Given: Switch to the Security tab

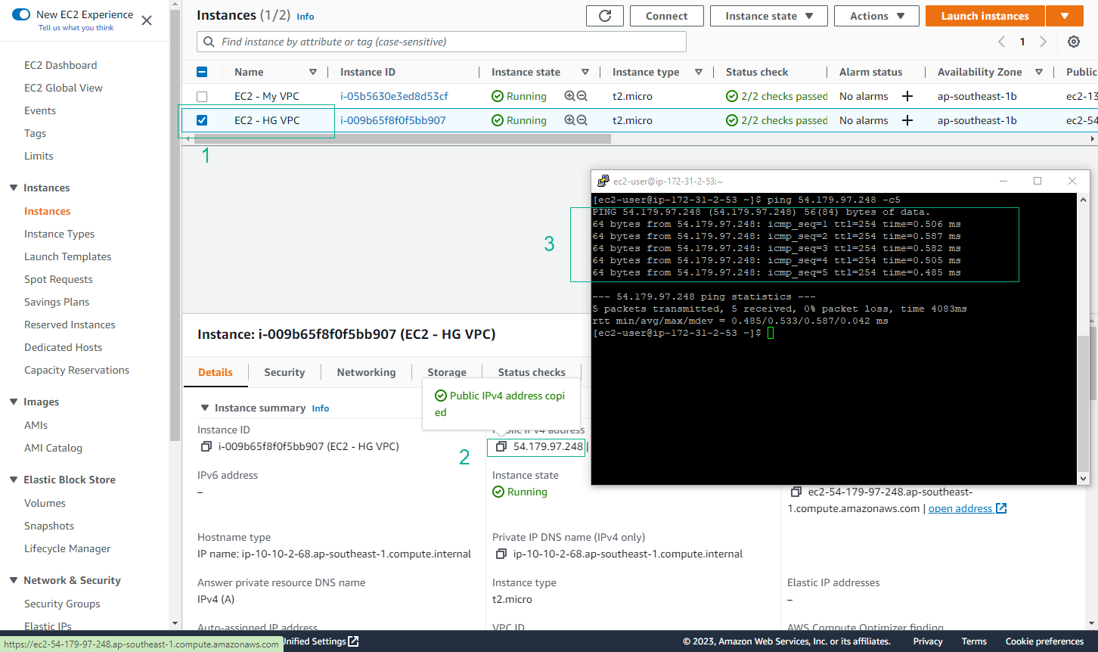Looking at the screenshot, I should pyautogui.click(x=284, y=372).
